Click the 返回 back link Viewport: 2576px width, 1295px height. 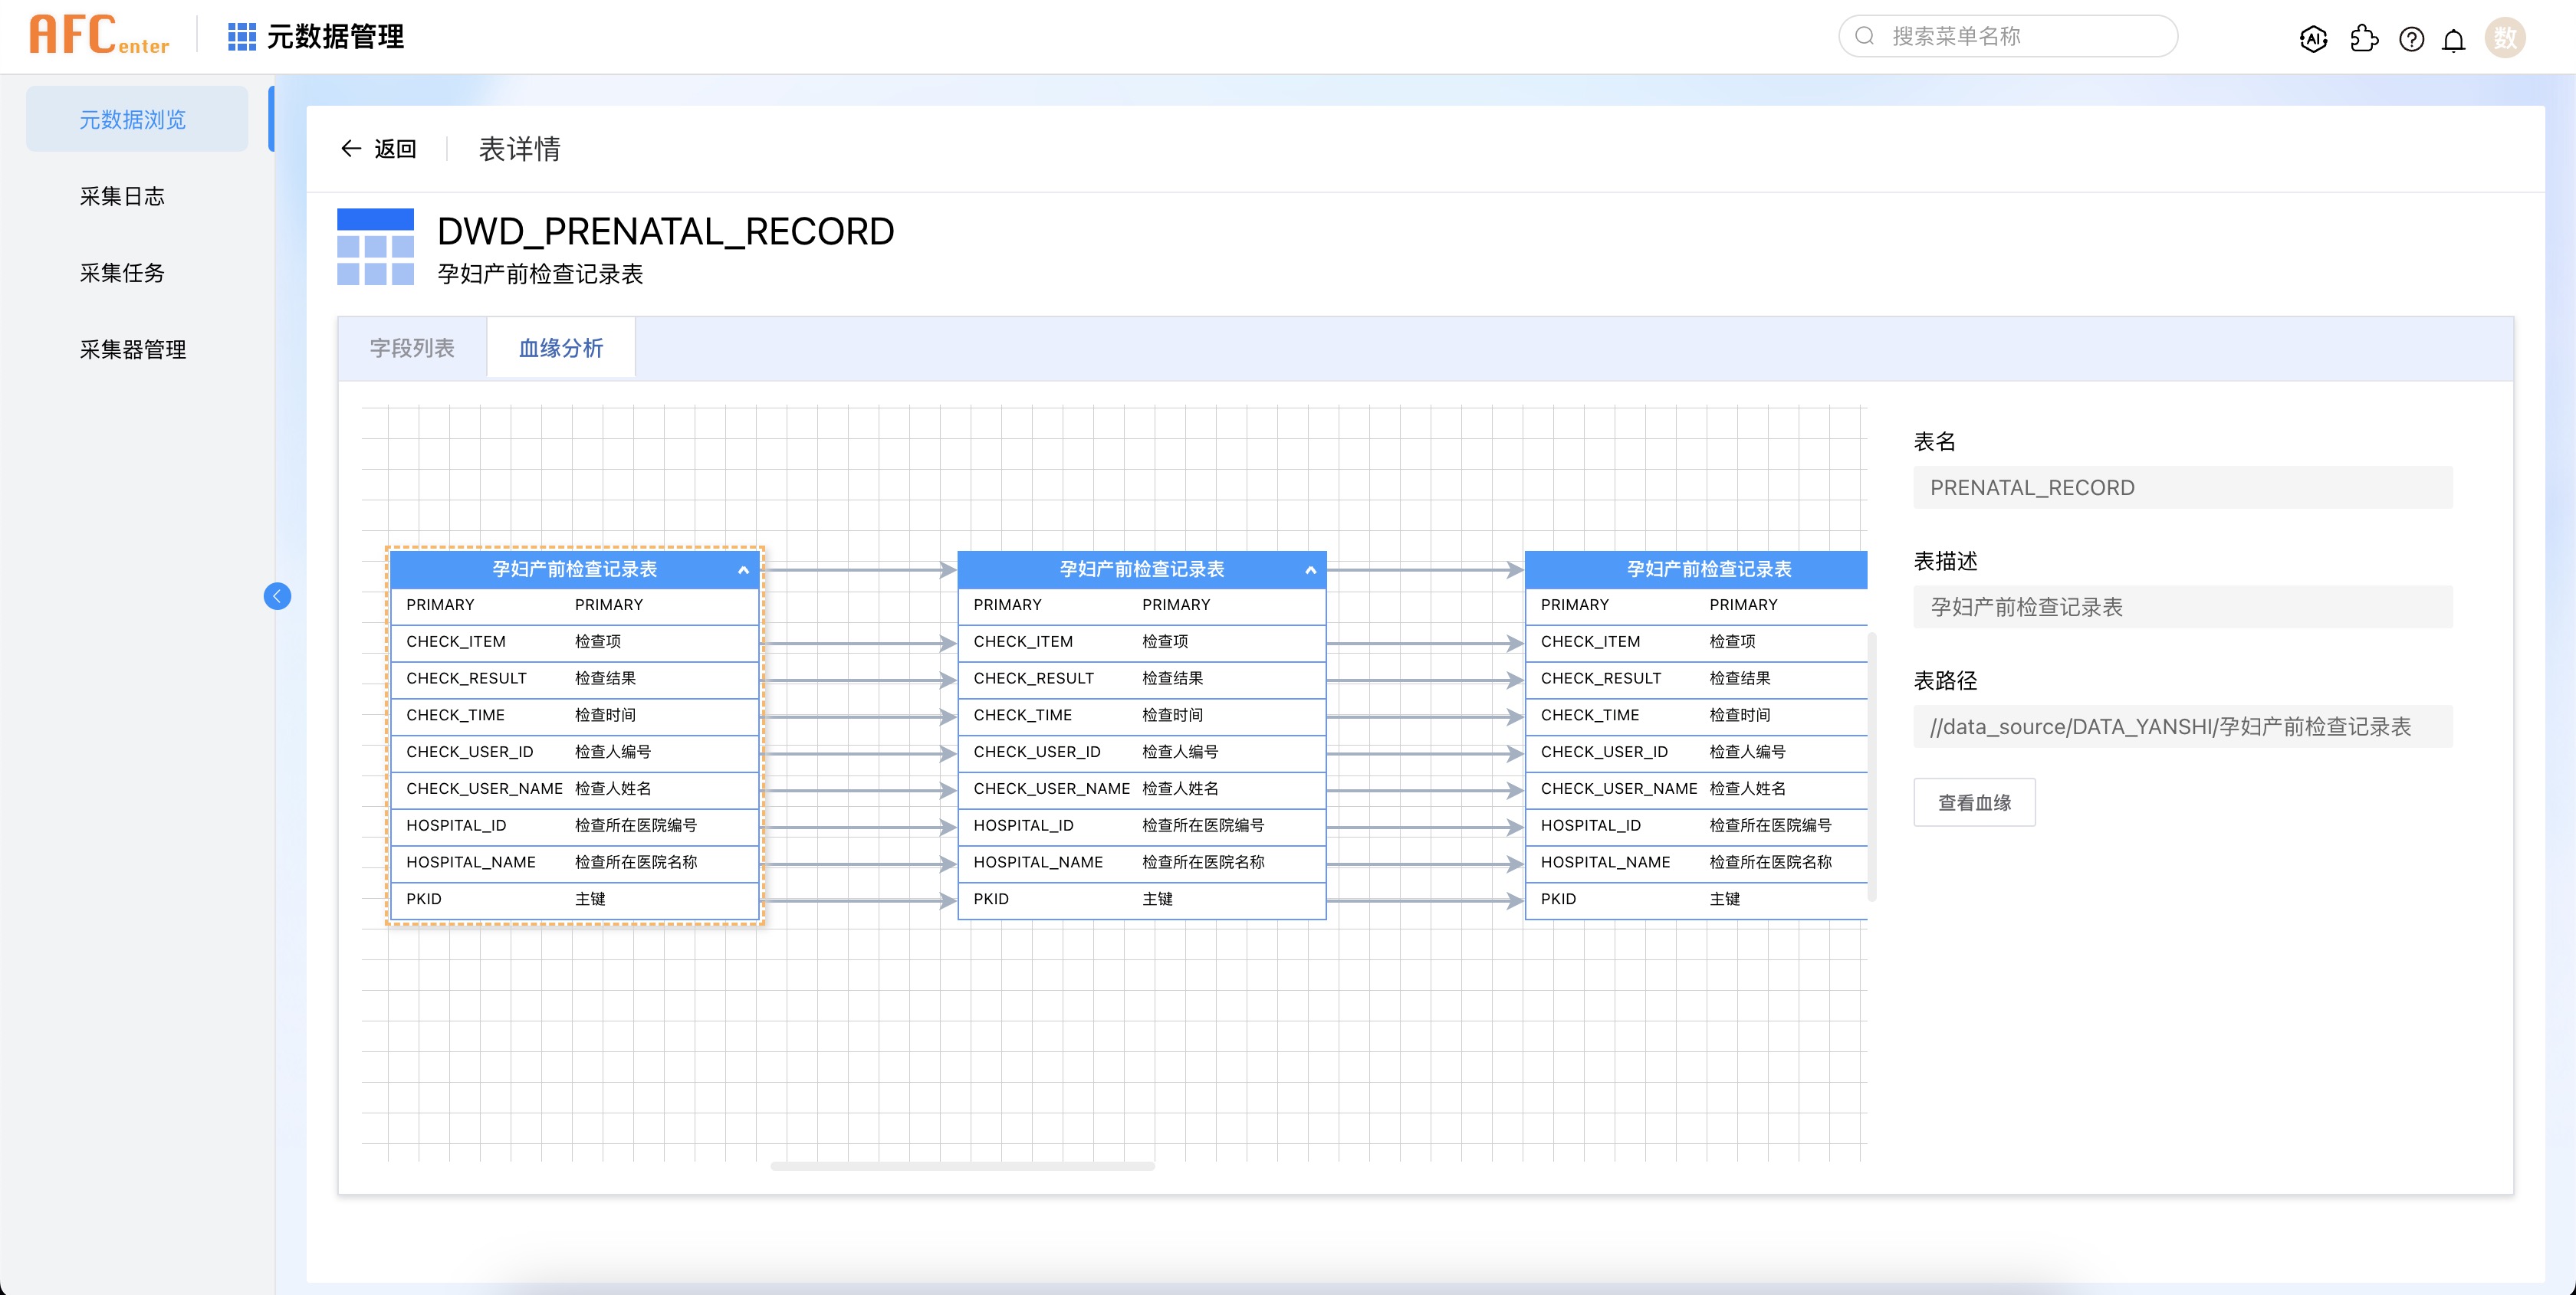pyautogui.click(x=379, y=149)
